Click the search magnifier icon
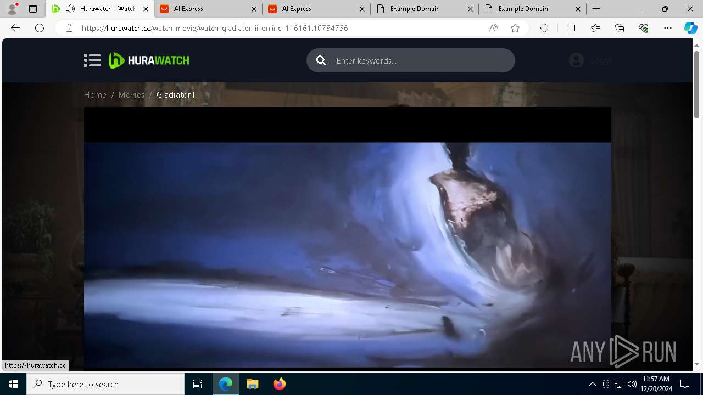 (x=321, y=60)
